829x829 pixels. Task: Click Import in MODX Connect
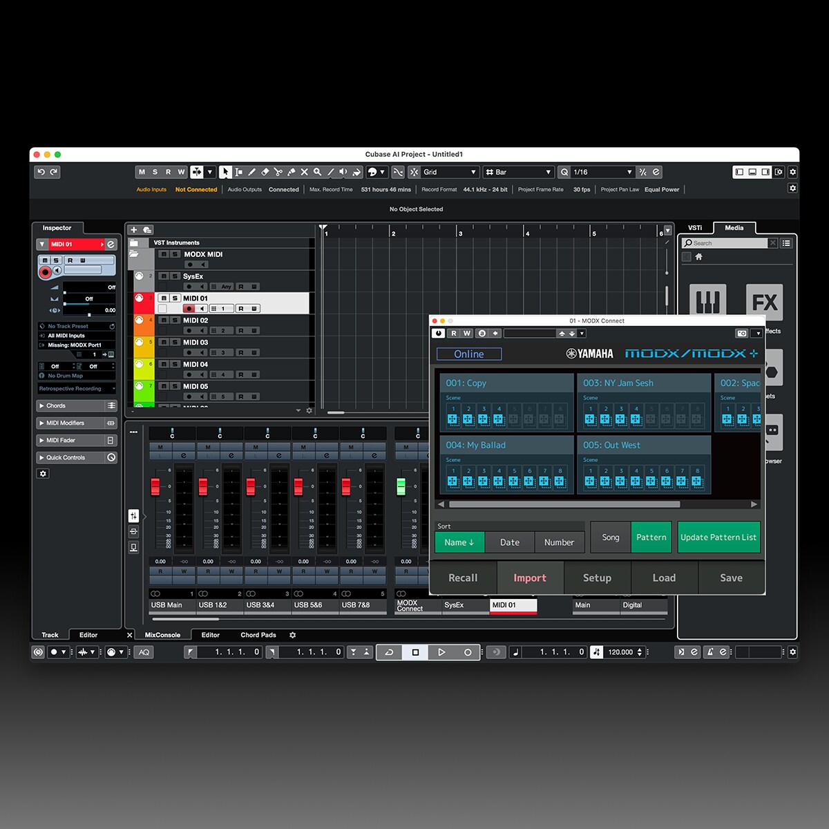(530, 578)
